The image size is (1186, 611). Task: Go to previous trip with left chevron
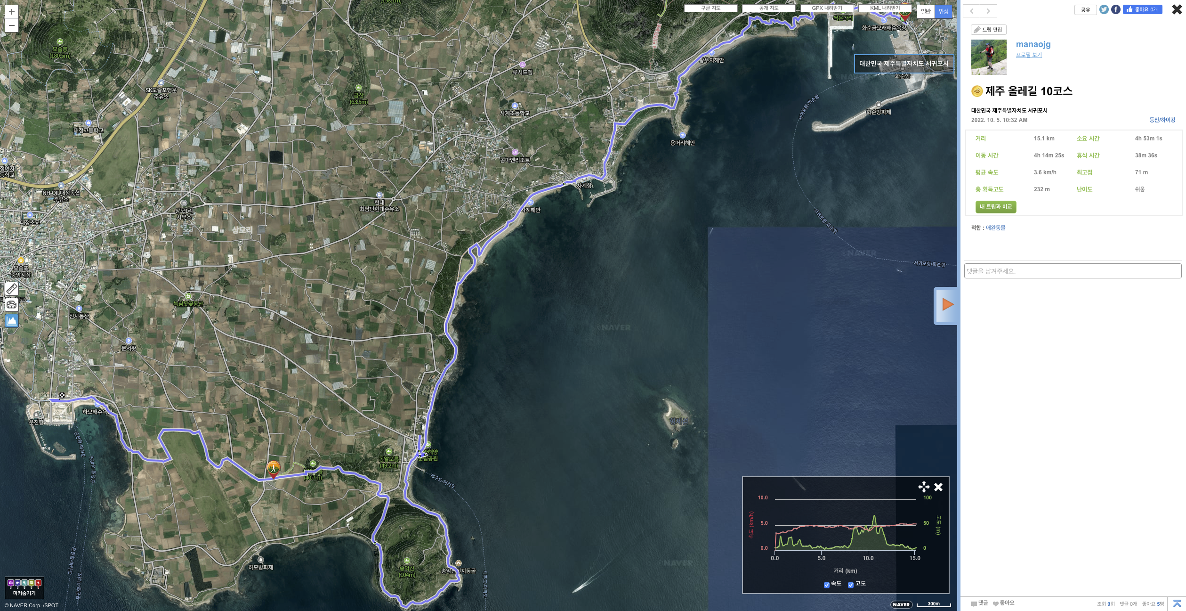[972, 11]
